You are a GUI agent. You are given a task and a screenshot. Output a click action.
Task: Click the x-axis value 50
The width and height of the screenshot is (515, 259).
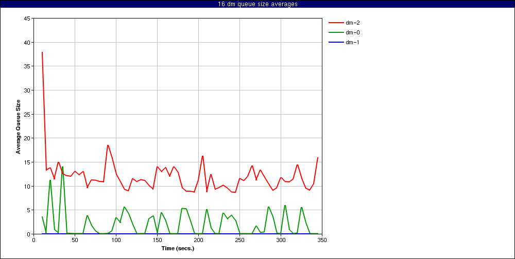(75, 240)
